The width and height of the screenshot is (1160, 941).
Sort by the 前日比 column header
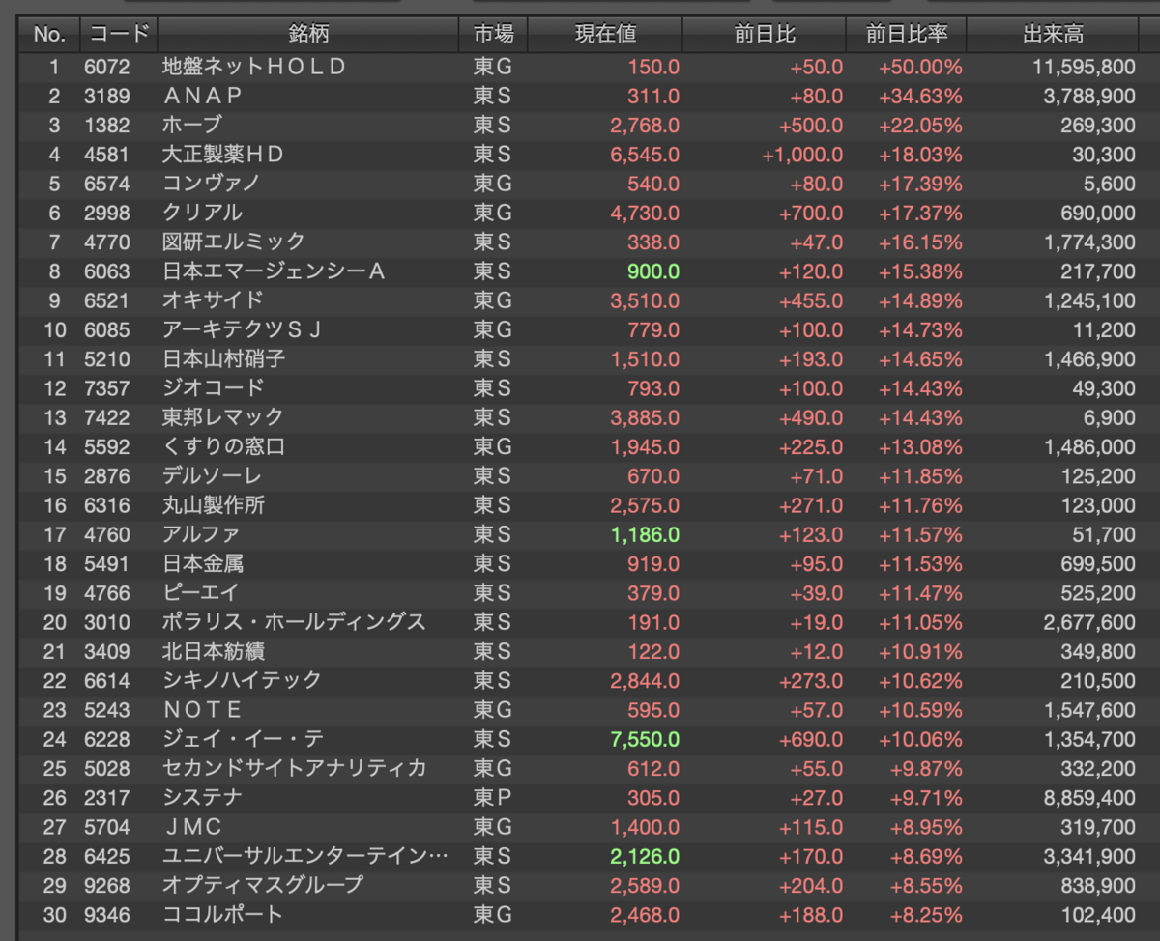pyautogui.click(x=765, y=35)
